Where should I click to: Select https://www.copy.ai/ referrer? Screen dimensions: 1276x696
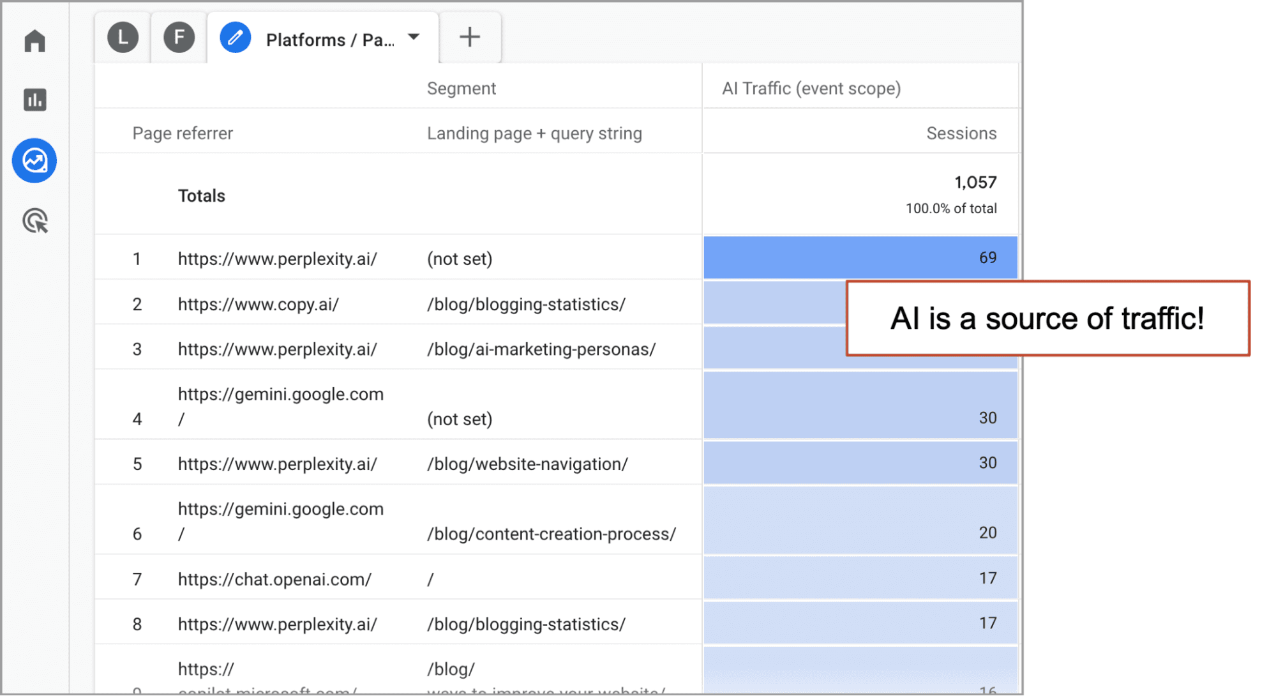[258, 305]
